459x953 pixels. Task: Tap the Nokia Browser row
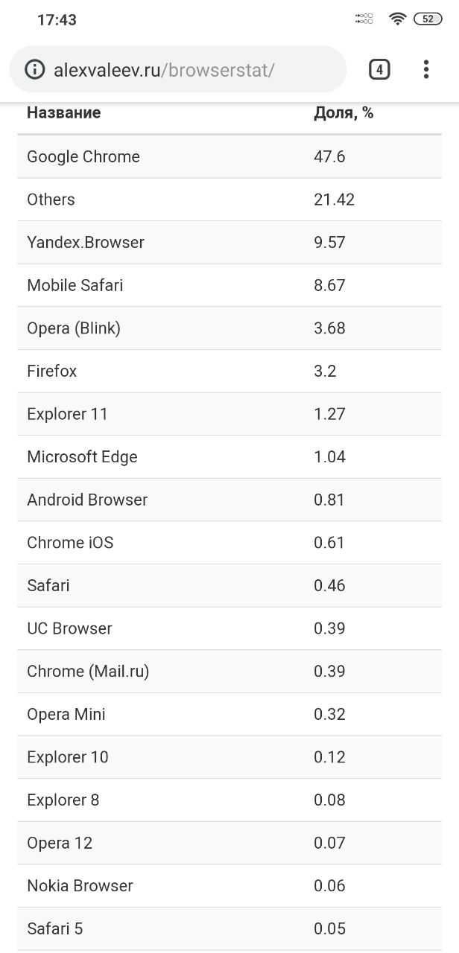[229, 886]
